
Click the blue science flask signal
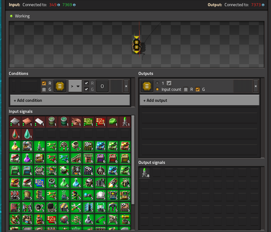point(76,183)
